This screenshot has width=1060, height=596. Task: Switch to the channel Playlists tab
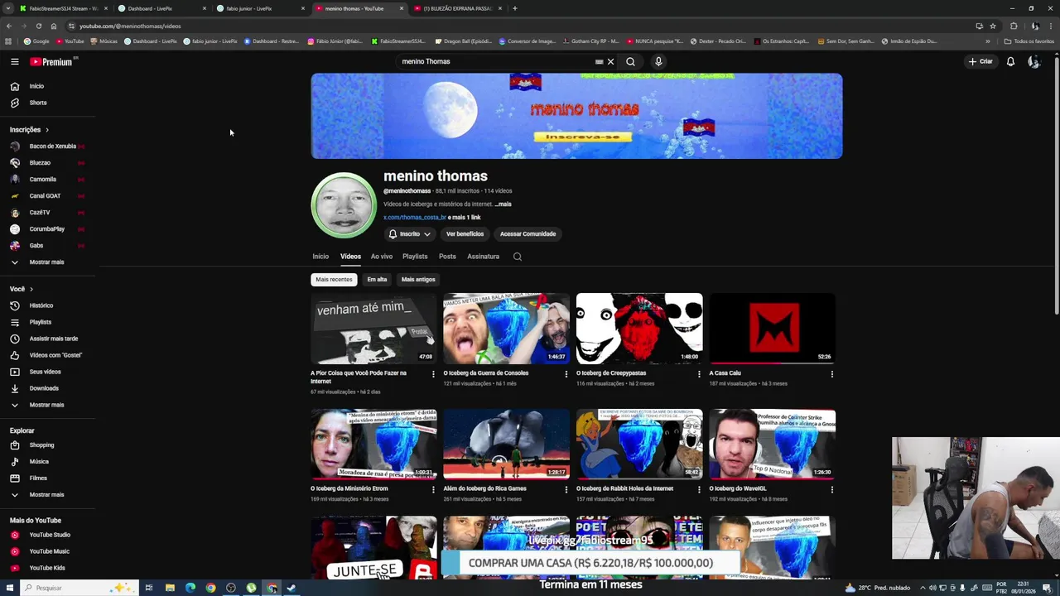415,257
